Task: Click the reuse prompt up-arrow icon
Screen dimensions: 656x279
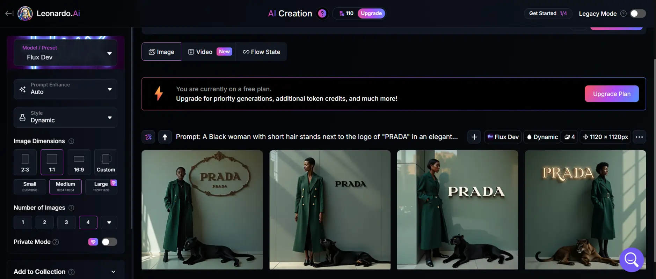Action: 165,137
